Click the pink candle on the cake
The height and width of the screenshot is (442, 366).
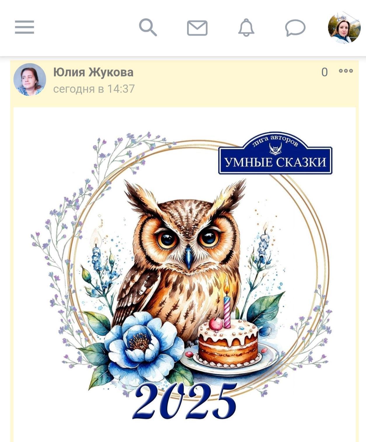coord(227,312)
